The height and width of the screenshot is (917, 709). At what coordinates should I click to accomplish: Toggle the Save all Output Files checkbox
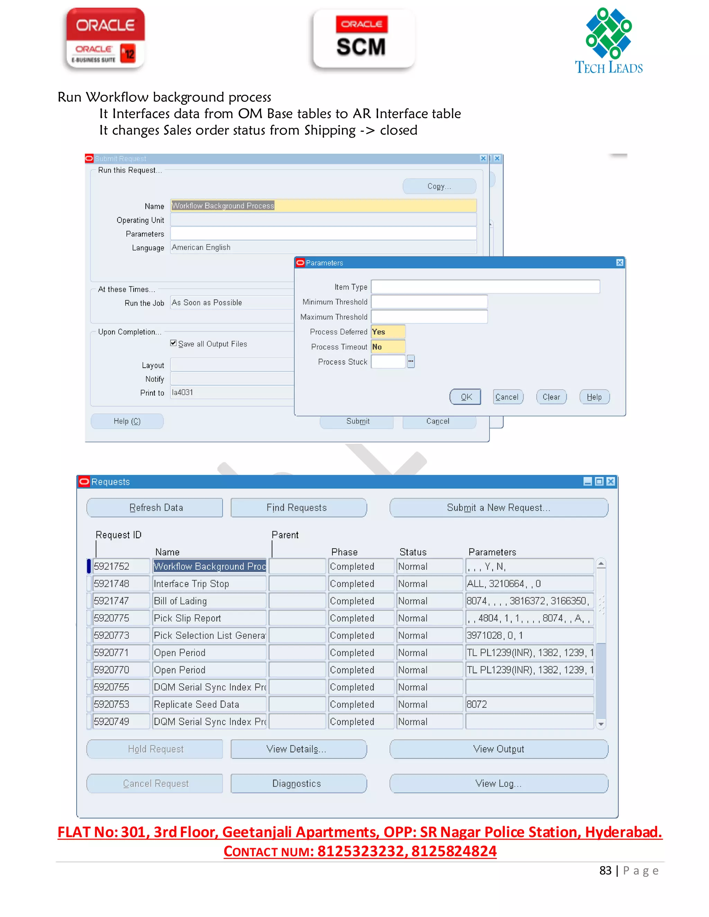[x=173, y=343]
